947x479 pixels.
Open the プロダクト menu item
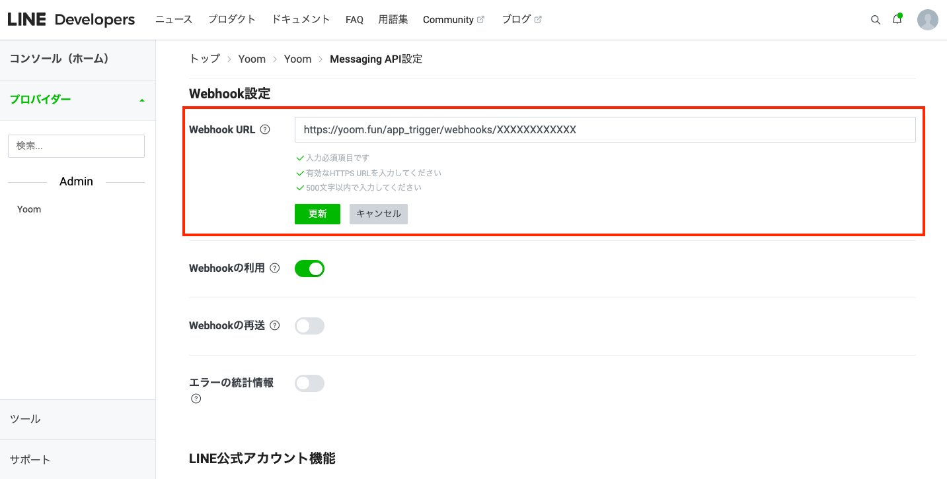(x=232, y=20)
